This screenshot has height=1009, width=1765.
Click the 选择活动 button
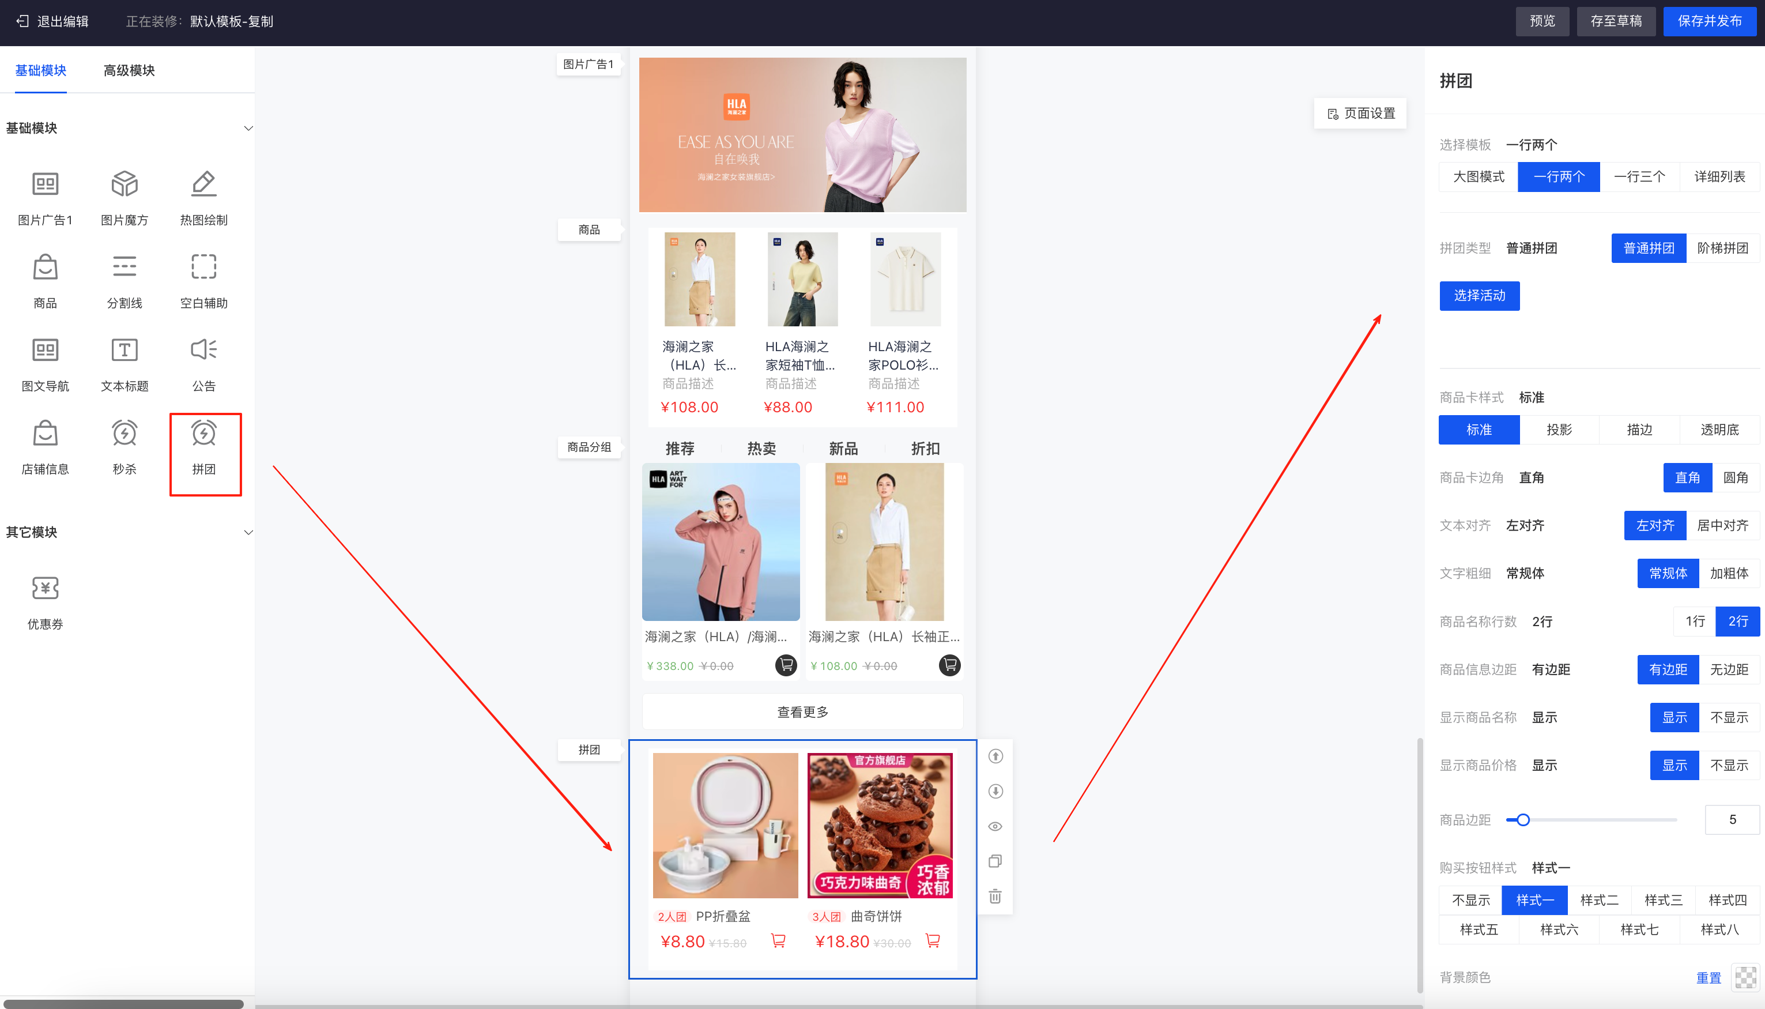point(1479,296)
